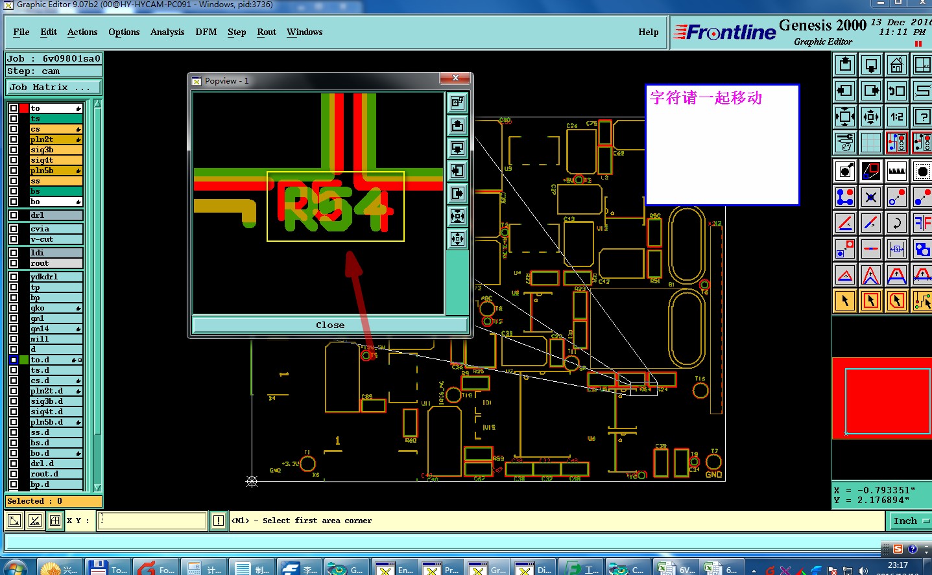Select the dimension resize tool icon
932x575 pixels.
[x=897, y=249]
